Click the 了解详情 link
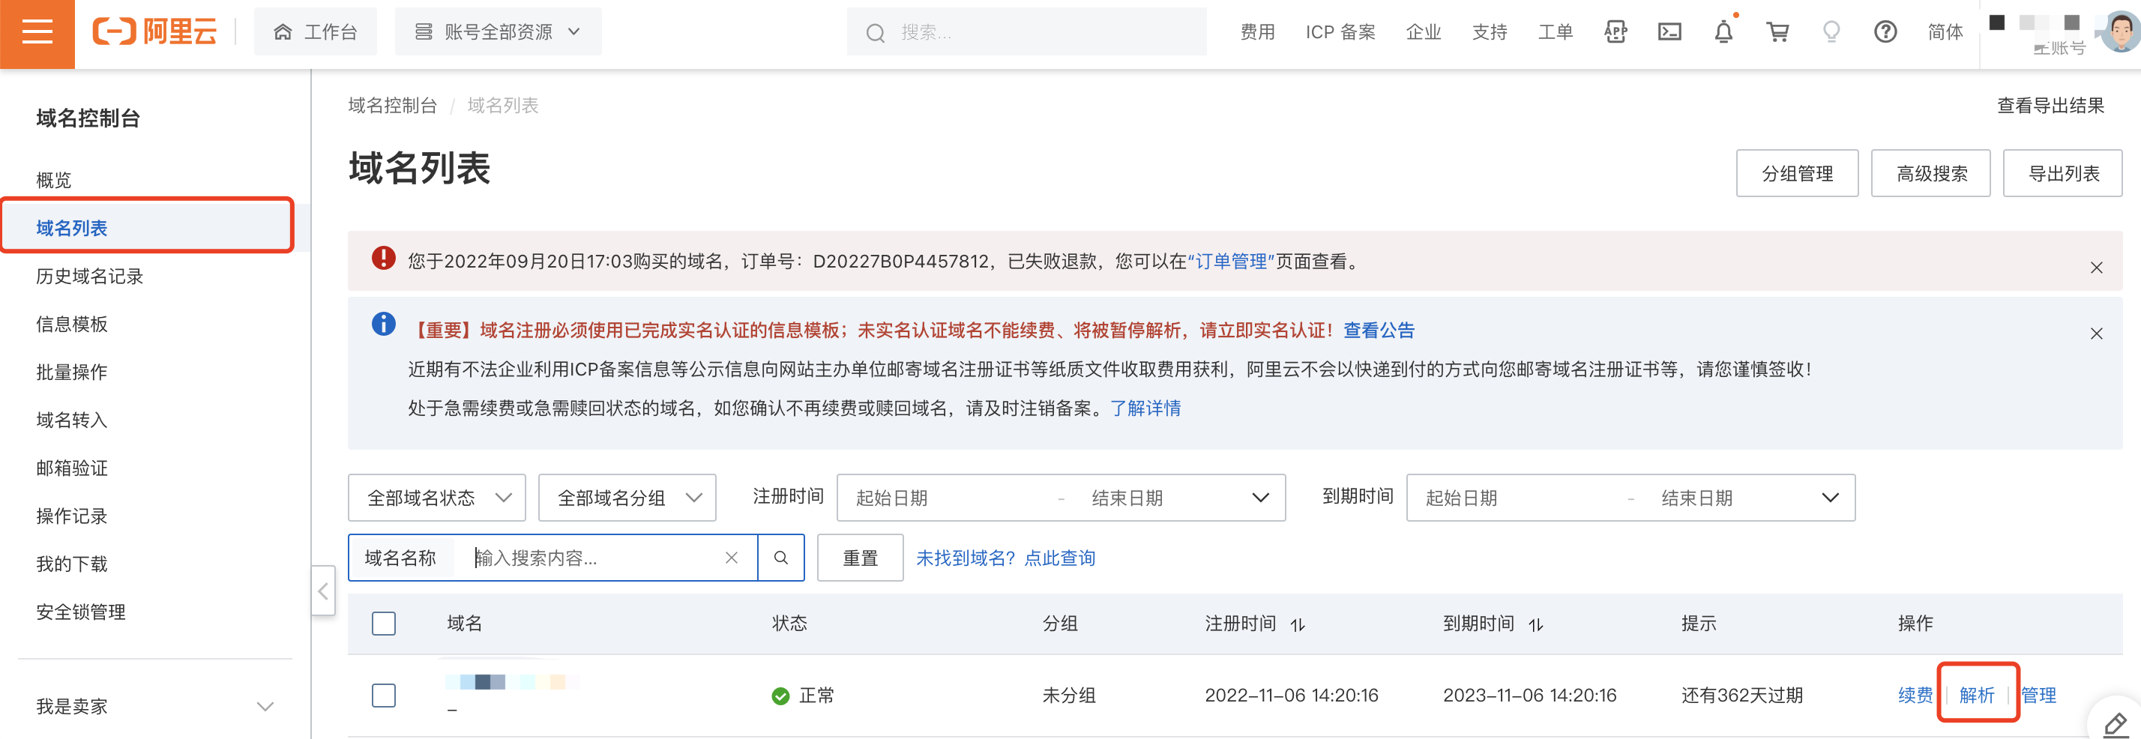The height and width of the screenshot is (739, 2141). coord(1145,408)
